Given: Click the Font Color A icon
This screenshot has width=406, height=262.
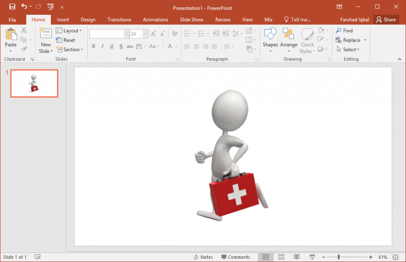Looking at the screenshot, I should pyautogui.click(x=170, y=46).
